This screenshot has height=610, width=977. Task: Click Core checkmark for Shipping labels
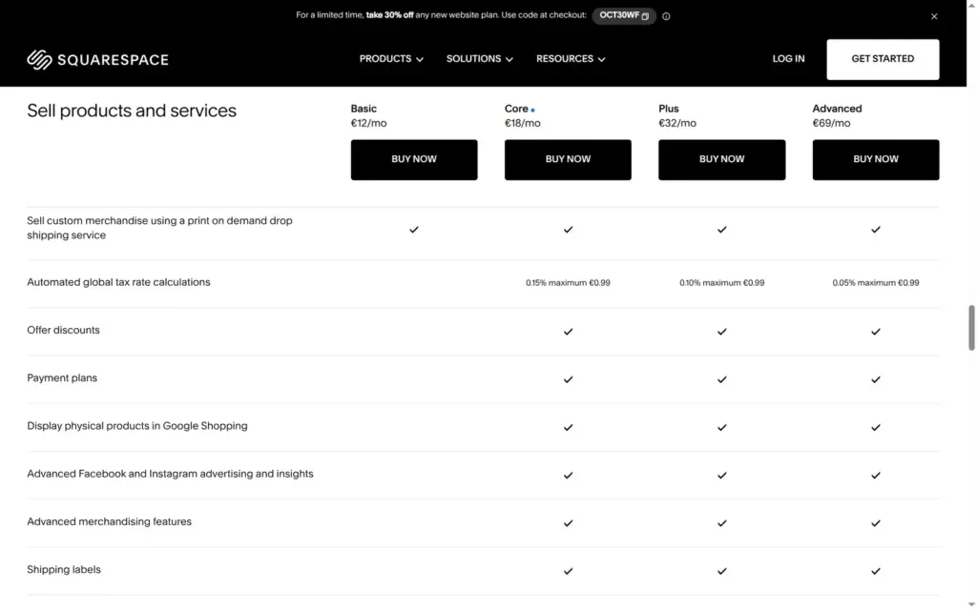click(x=568, y=572)
